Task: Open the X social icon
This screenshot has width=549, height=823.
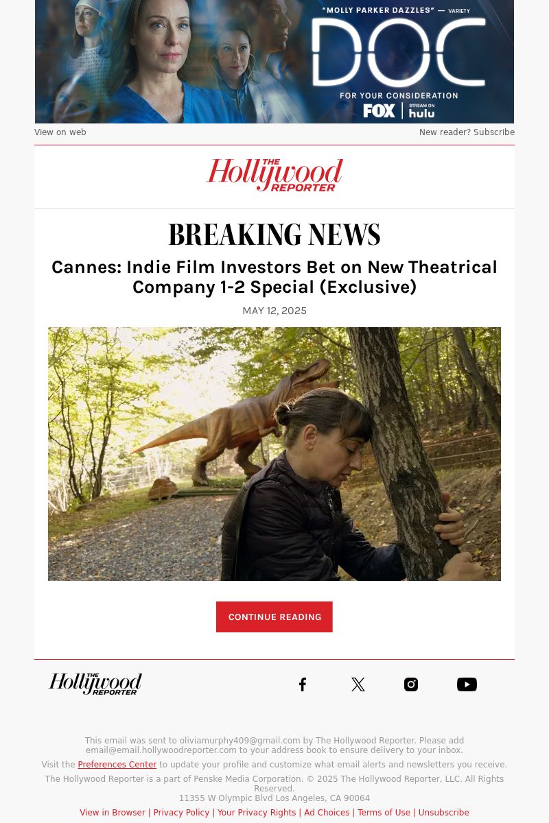Action: tap(358, 684)
